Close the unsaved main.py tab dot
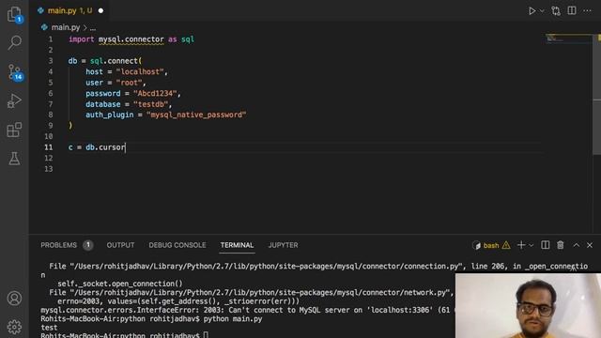The height and width of the screenshot is (338, 601). pos(100,10)
